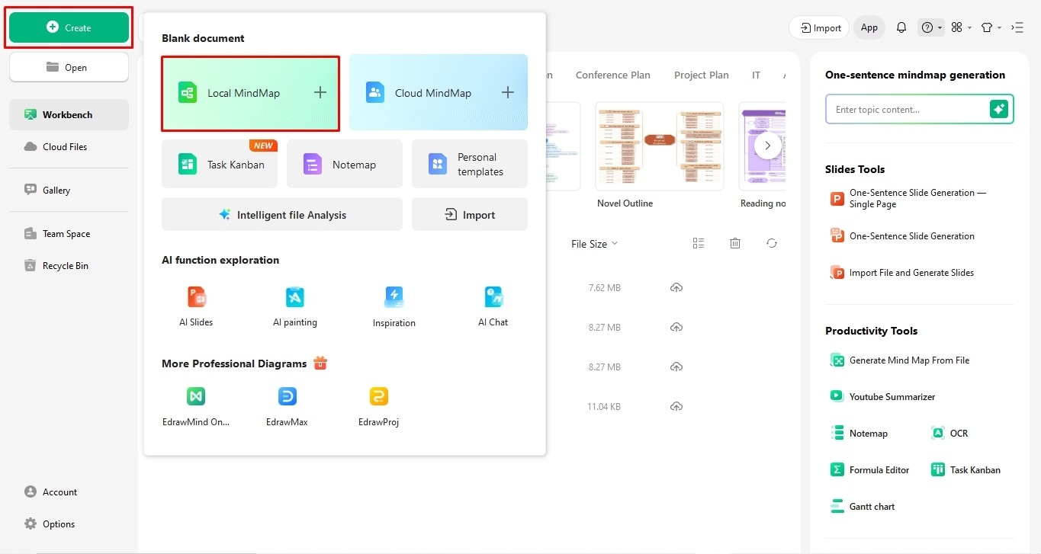Open Youtube Summarizer tool
1041x554 pixels.
(x=882, y=396)
